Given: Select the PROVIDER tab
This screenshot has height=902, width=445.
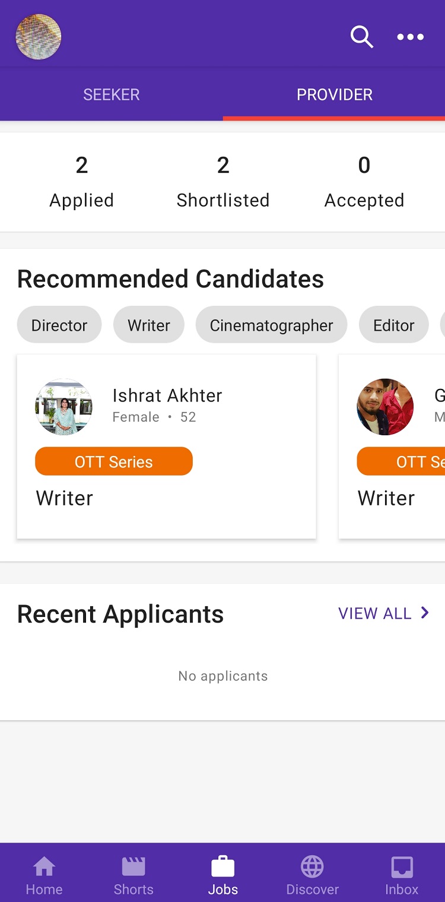Looking at the screenshot, I should click(x=334, y=94).
